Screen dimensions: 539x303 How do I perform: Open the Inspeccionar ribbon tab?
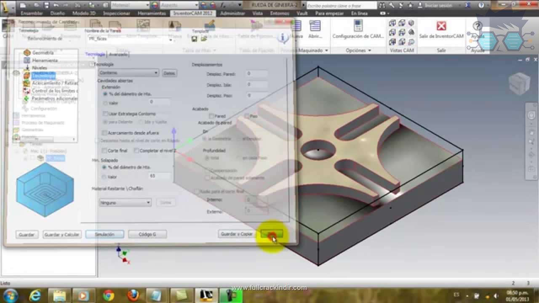pyautogui.click(x=117, y=13)
